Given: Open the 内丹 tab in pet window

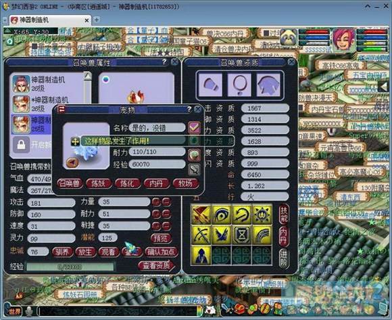Looking at the screenshot, I should (x=156, y=183).
